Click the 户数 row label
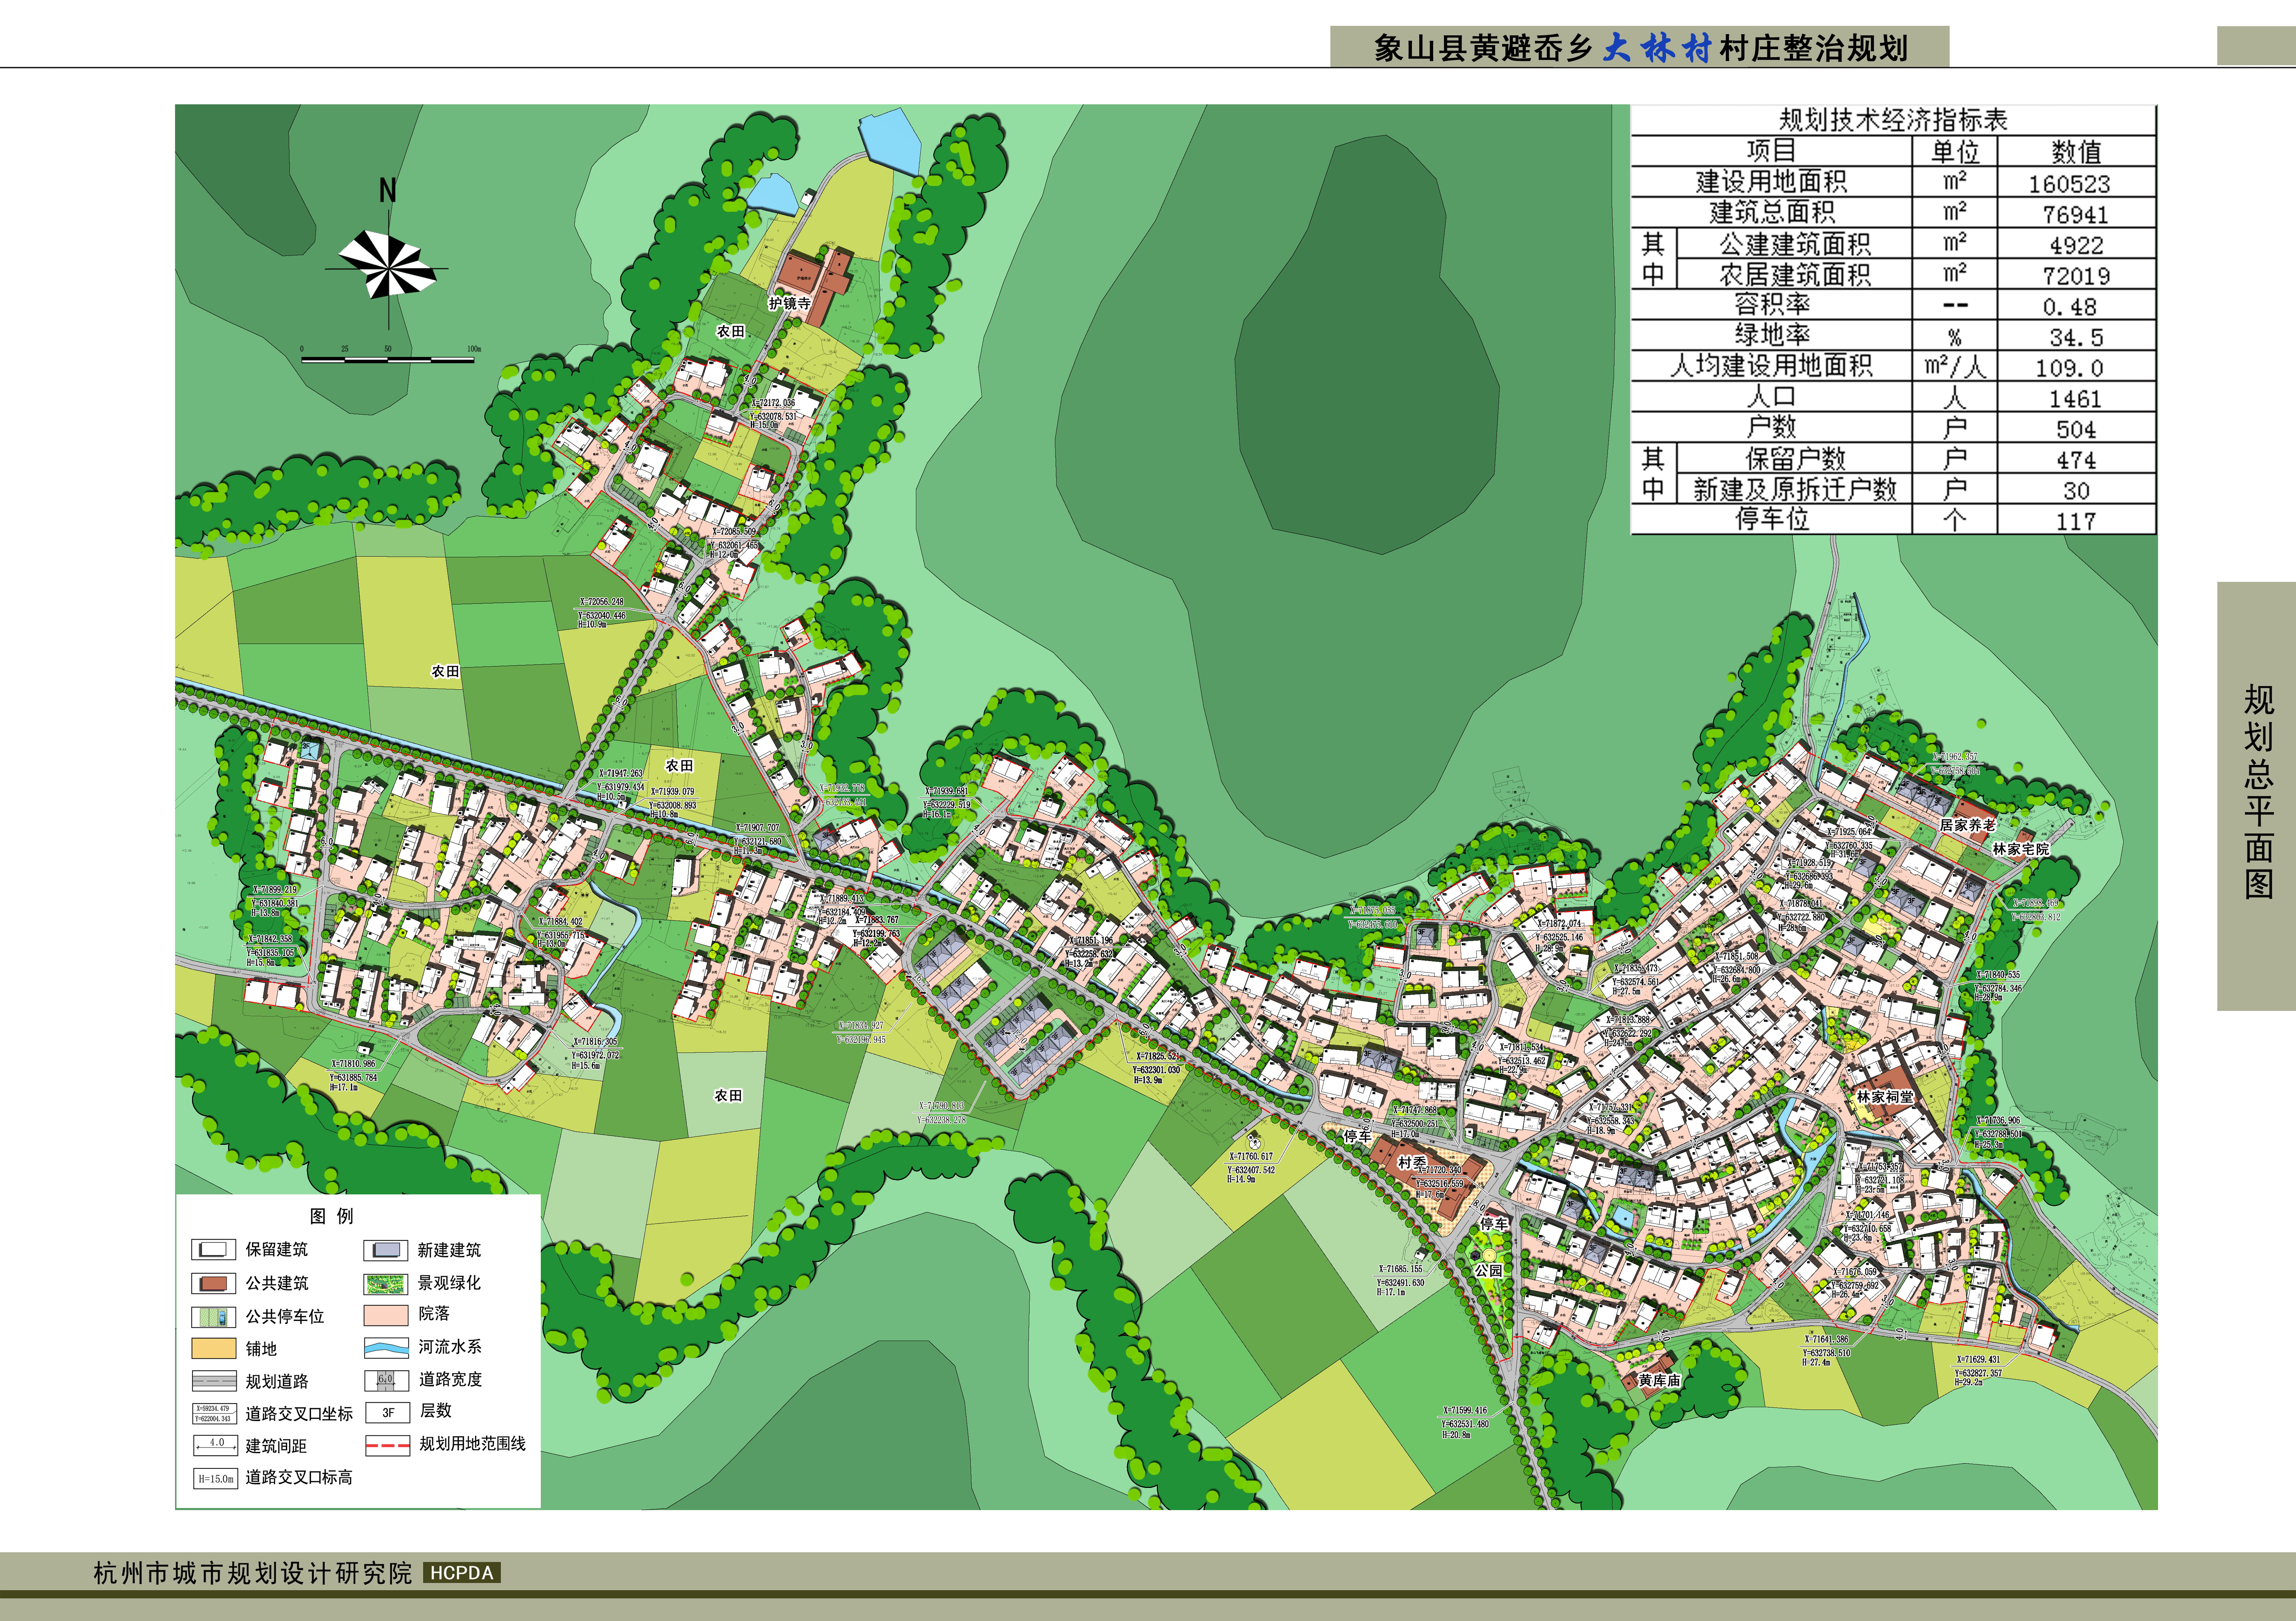 pos(1771,427)
